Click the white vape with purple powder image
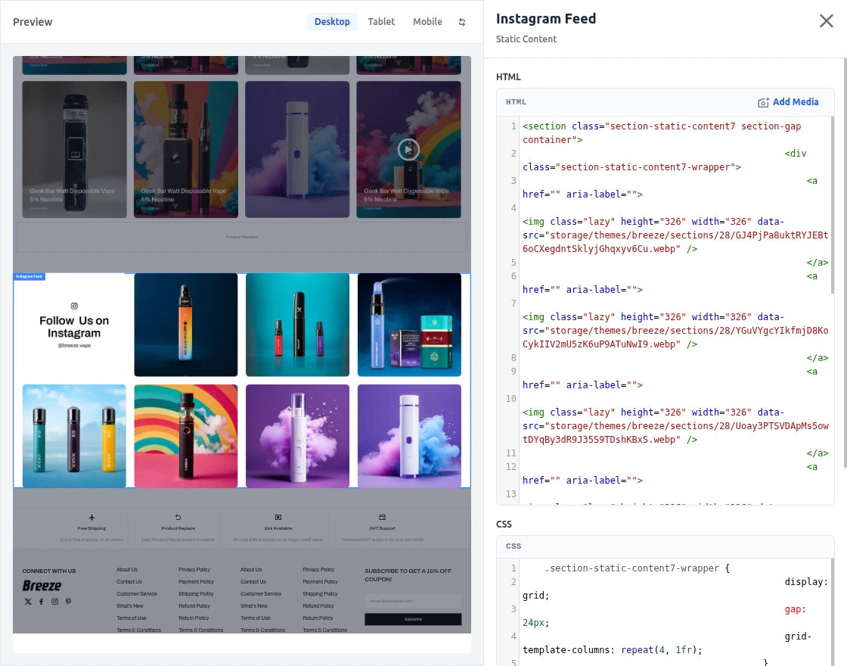Screen dimensions: 847x666 coord(298,436)
